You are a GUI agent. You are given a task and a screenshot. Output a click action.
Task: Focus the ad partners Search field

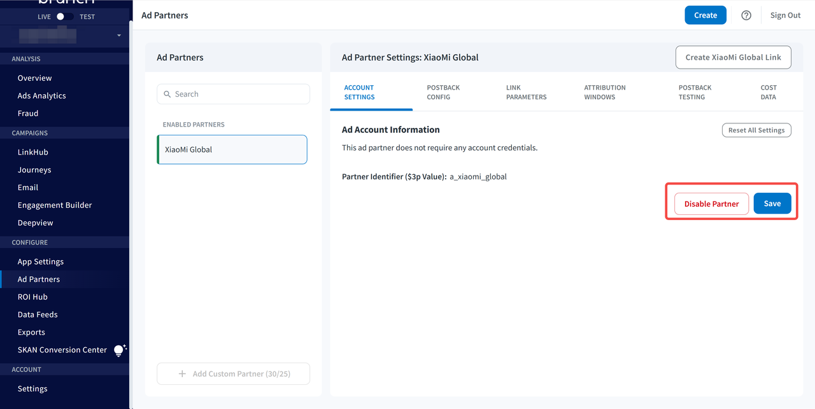pyautogui.click(x=239, y=94)
